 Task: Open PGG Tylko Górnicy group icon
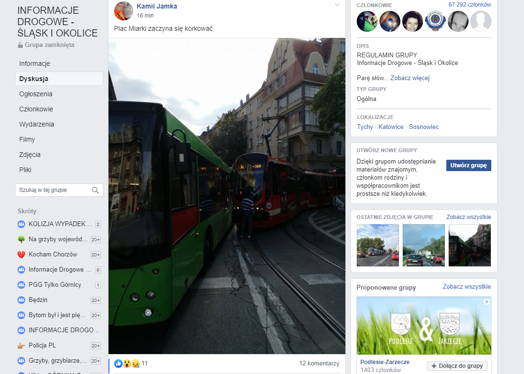point(21,285)
